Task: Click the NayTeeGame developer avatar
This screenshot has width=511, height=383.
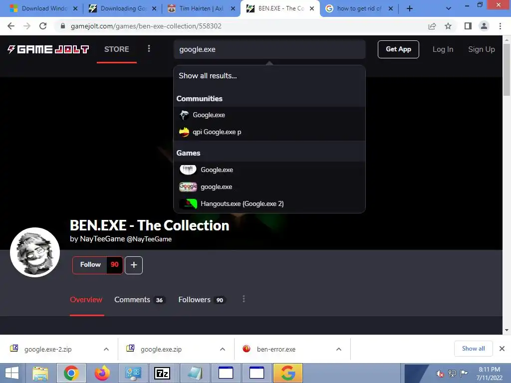Action: pyautogui.click(x=35, y=252)
